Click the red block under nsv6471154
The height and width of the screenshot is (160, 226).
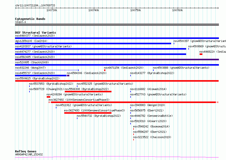(105, 70)
